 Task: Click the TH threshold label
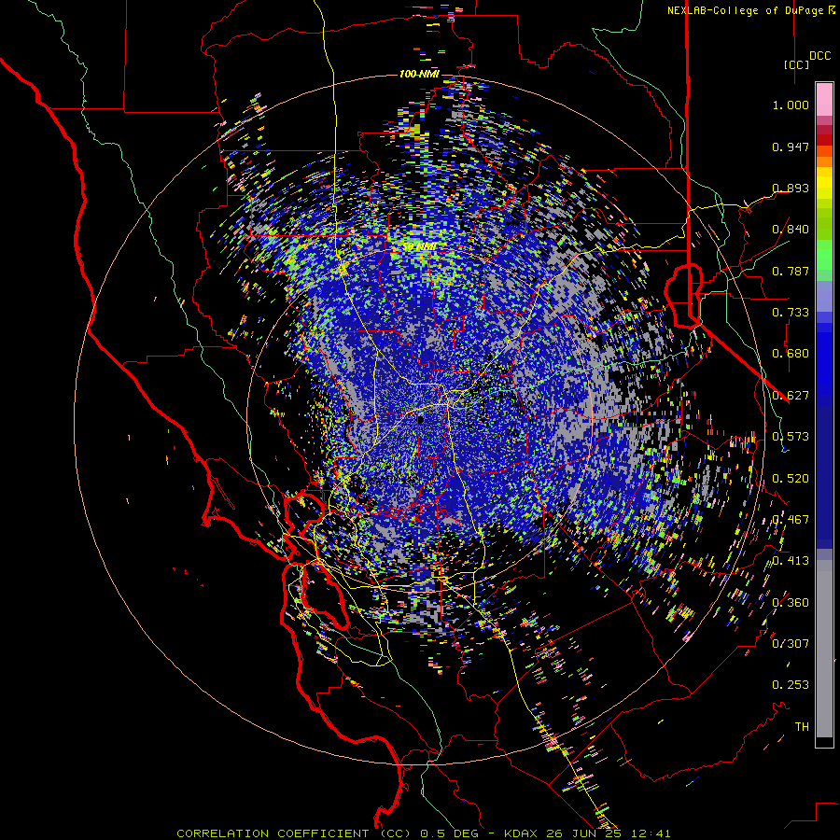coord(802,727)
